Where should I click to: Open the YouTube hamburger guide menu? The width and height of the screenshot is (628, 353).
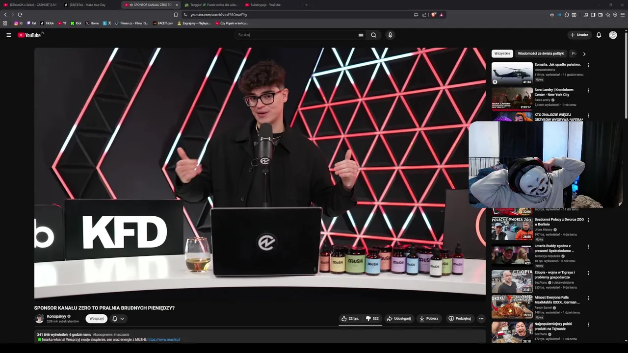[8, 35]
